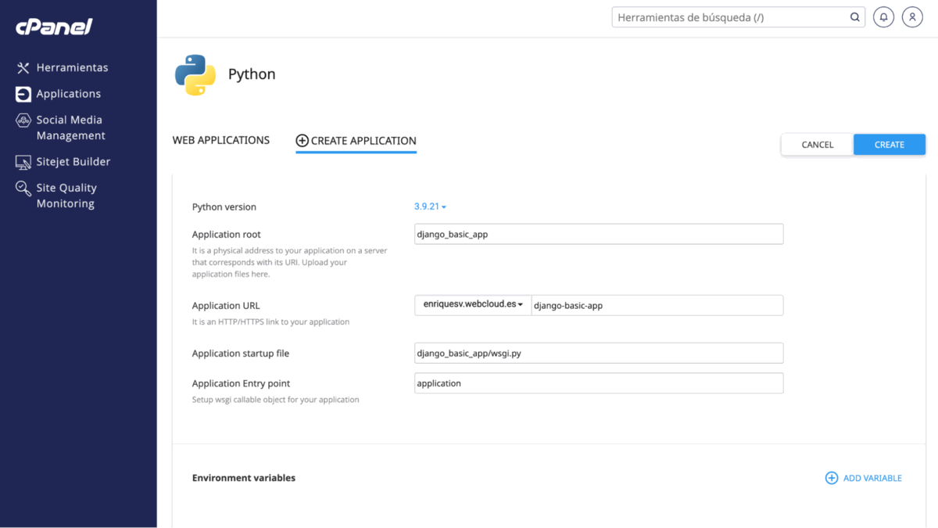Open Site Quality Monitoring
The height and width of the screenshot is (528, 938).
(x=66, y=196)
